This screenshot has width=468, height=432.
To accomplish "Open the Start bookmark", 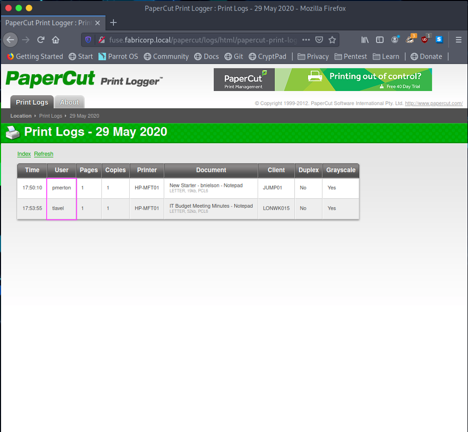I will (x=81, y=56).
